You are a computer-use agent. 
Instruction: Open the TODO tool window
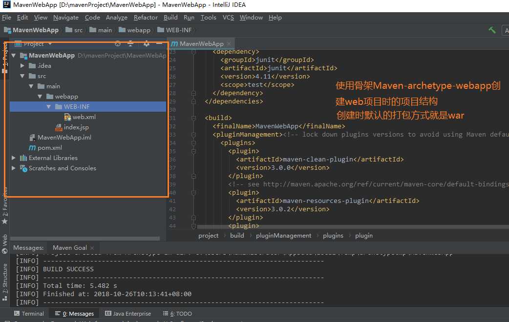177,314
